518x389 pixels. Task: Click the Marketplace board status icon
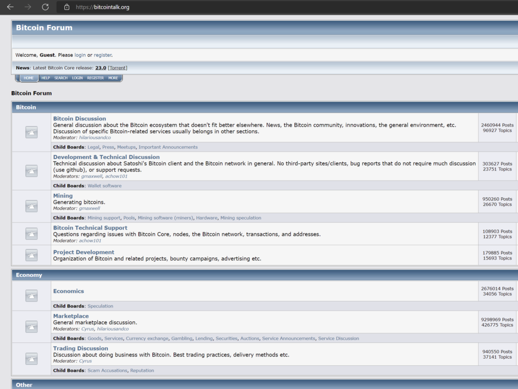click(x=31, y=327)
